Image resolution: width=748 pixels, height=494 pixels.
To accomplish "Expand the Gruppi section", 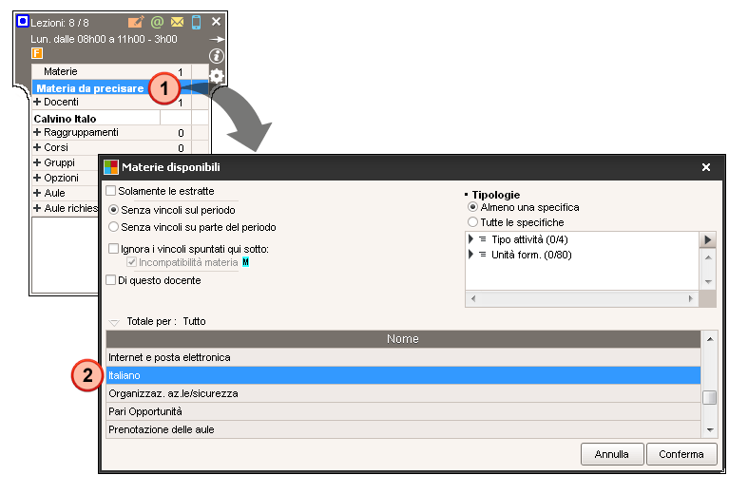I will point(37,162).
